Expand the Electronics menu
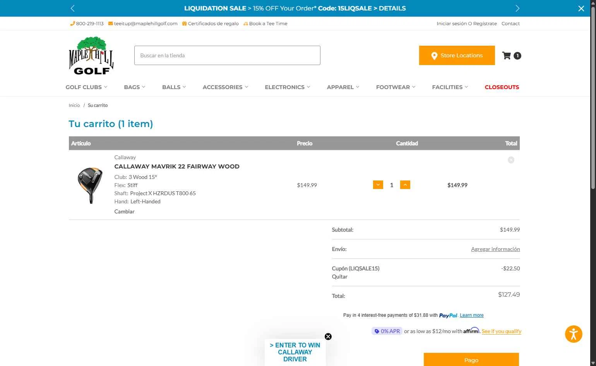Viewport: 596px width, 366px height. 288,87
